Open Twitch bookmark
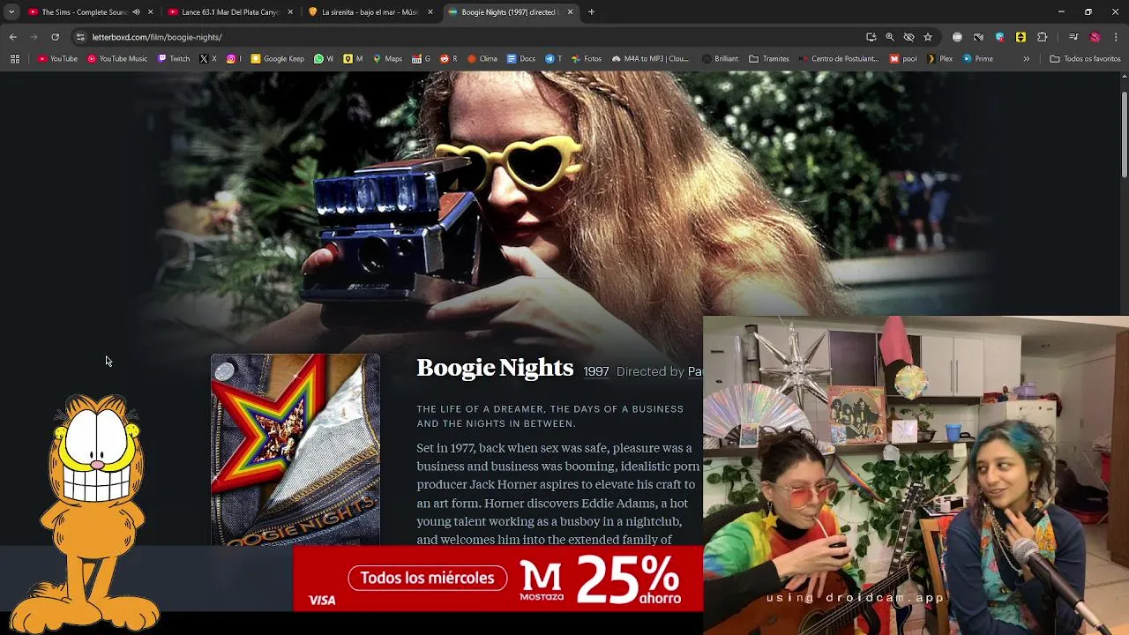Image resolution: width=1129 pixels, height=635 pixels. point(174,59)
